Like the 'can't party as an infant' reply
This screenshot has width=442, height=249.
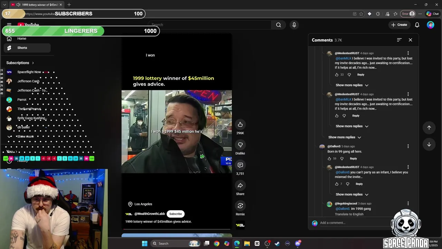[x=337, y=184]
